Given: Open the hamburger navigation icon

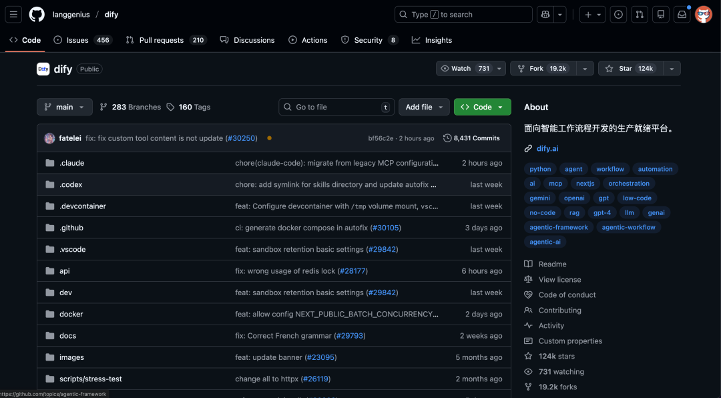Looking at the screenshot, I should coord(13,14).
